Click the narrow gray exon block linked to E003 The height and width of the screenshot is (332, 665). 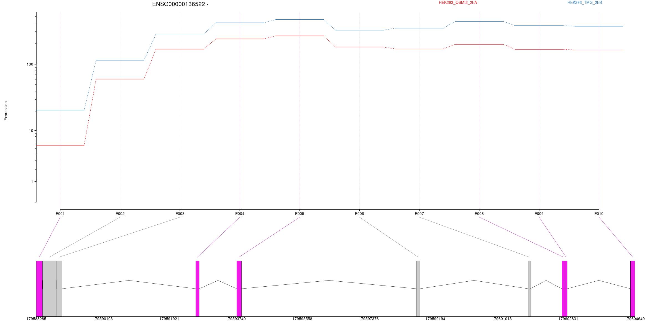click(x=59, y=289)
